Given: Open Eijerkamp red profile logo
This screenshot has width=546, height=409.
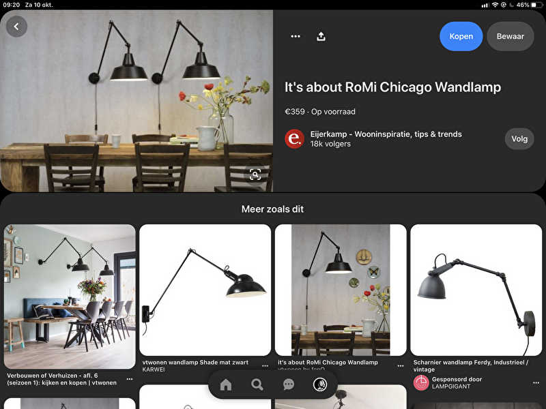Looking at the screenshot, I should pyautogui.click(x=294, y=139).
